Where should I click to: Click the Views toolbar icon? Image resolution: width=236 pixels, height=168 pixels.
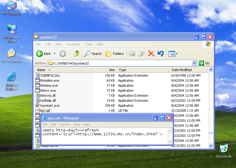coord(172,54)
